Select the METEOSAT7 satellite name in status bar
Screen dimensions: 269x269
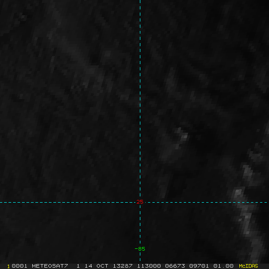[x=50, y=266]
